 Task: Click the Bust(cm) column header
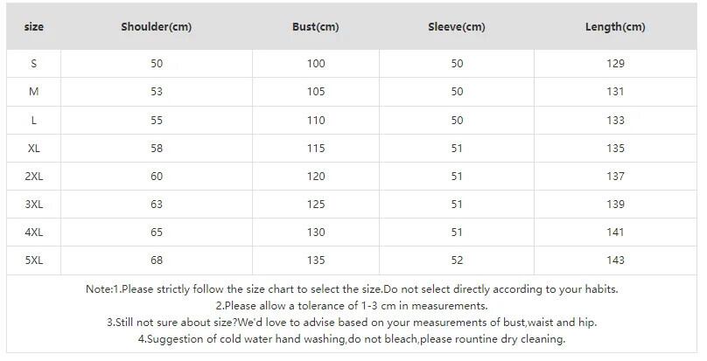click(x=316, y=27)
